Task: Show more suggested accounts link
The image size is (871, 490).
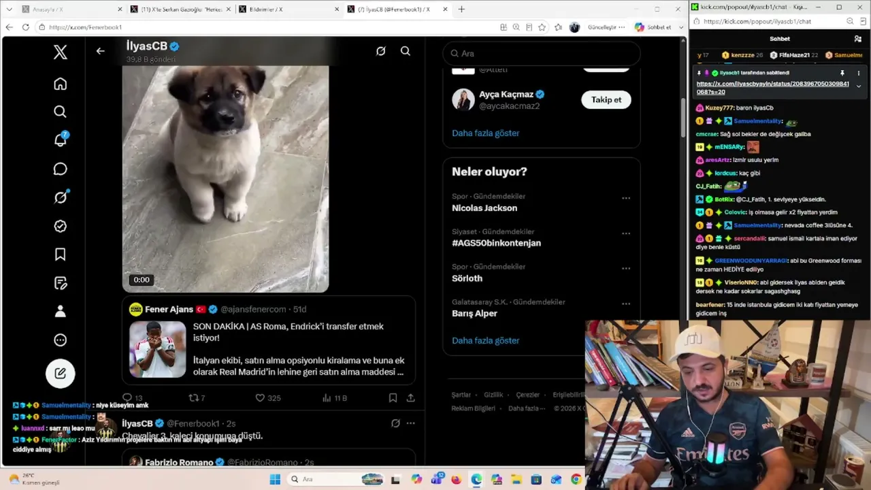Action: point(486,133)
